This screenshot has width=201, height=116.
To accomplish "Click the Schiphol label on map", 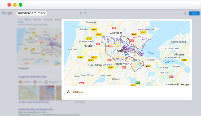I will tap(107, 65).
